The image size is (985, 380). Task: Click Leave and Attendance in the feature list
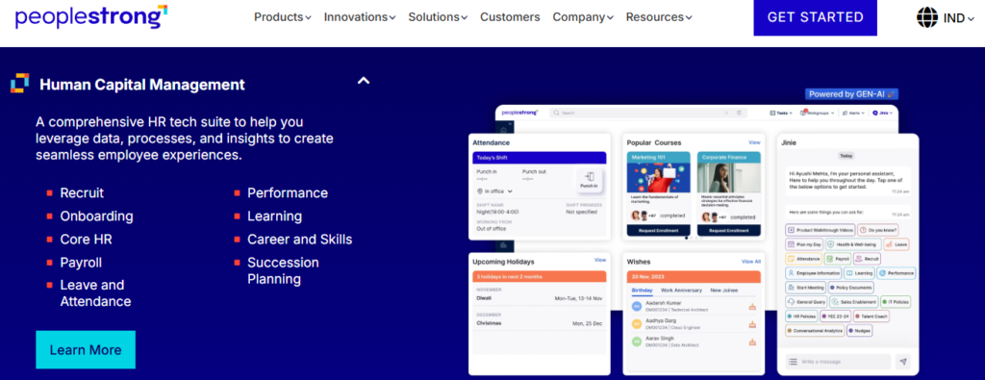(x=95, y=293)
